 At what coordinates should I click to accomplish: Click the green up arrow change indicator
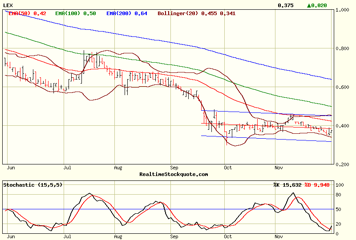(309, 5)
